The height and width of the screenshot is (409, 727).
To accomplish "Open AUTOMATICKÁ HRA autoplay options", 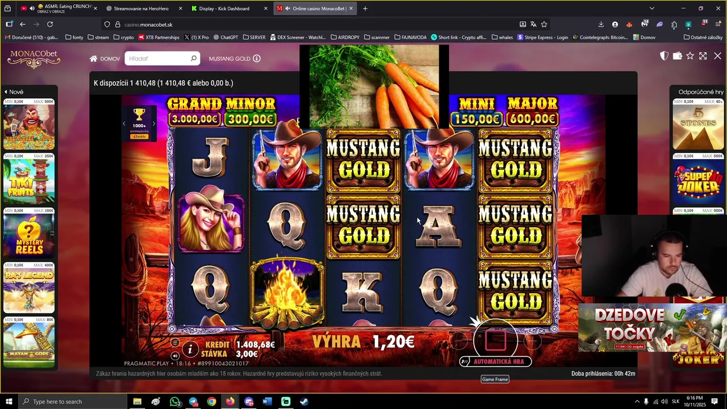I will click(x=495, y=361).
